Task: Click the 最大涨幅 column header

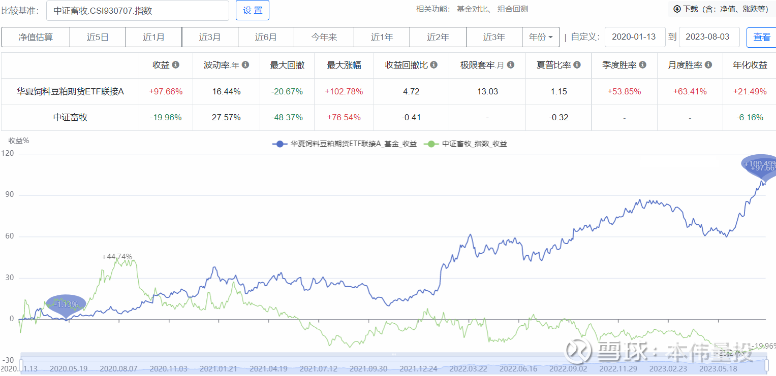Action: (344, 65)
